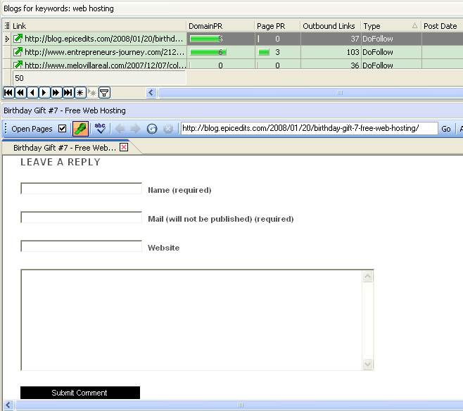The image size is (463, 411).
Task: Focus the Website input field
Action: (x=82, y=246)
